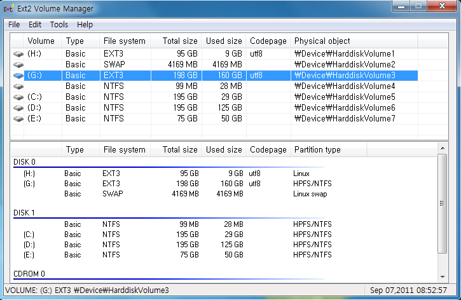The image size is (461, 300).
Task: Click the drive icon for the D: volume
Action: click(x=18, y=108)
